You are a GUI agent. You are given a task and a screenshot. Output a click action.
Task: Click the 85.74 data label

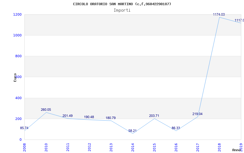[x=24, y=128]
